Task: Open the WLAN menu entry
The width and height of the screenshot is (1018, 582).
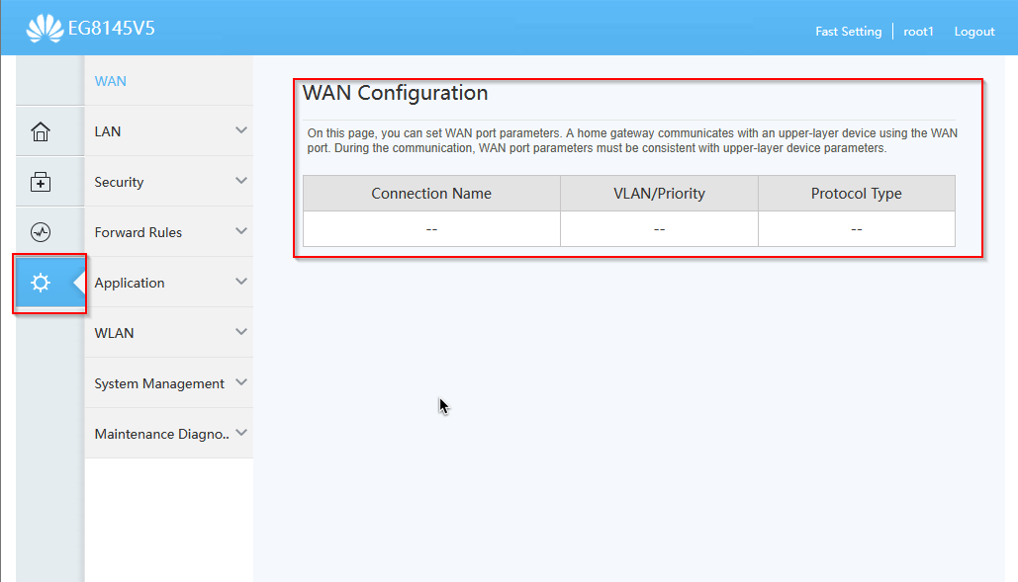Action: [169, 332]
